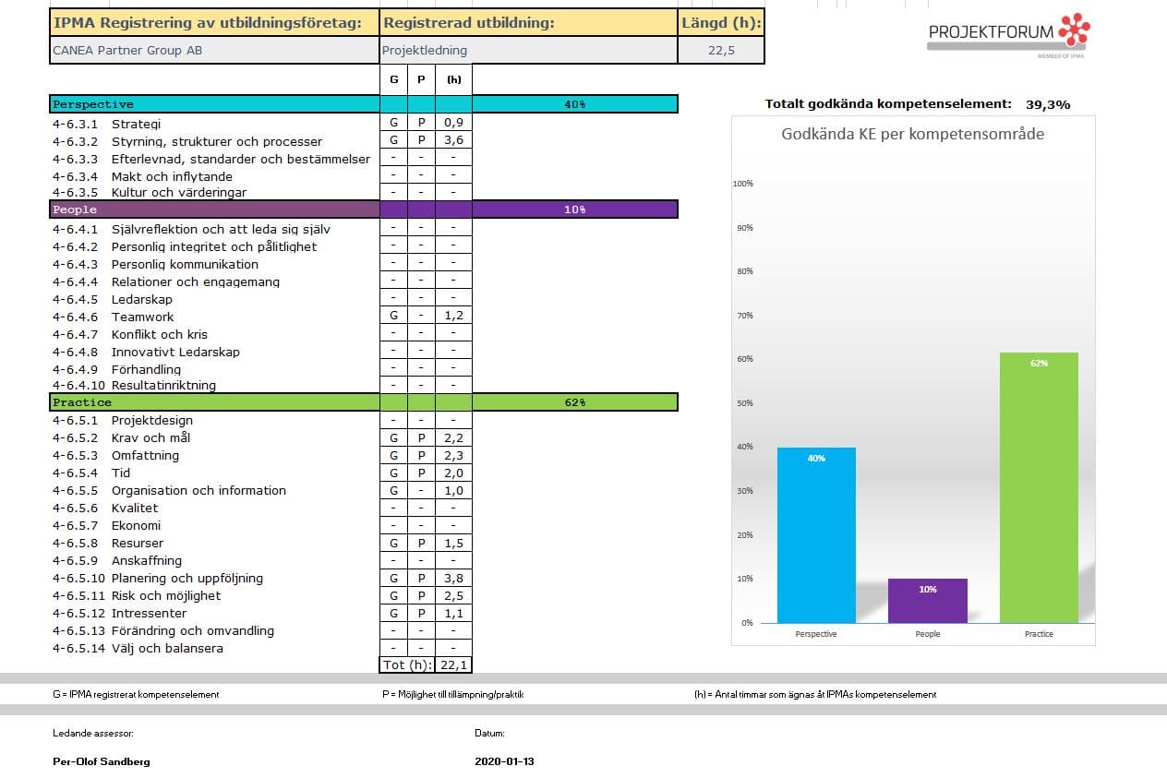This screenshot has width=1167, height=778.
Task: Click the P cell for Intressenter row
Action: pyautogui.click(x=422, y=613)
